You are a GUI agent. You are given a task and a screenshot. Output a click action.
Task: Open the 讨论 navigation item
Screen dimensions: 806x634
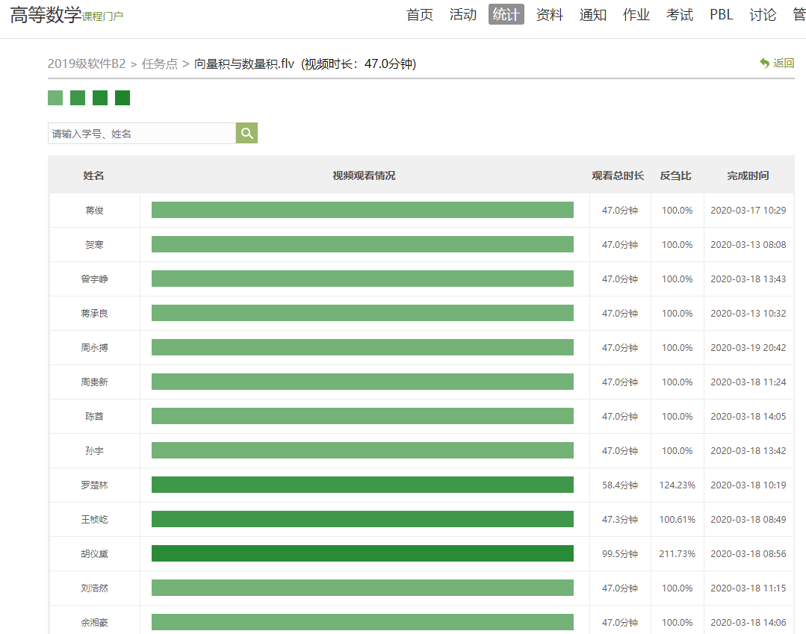(763, 15)
